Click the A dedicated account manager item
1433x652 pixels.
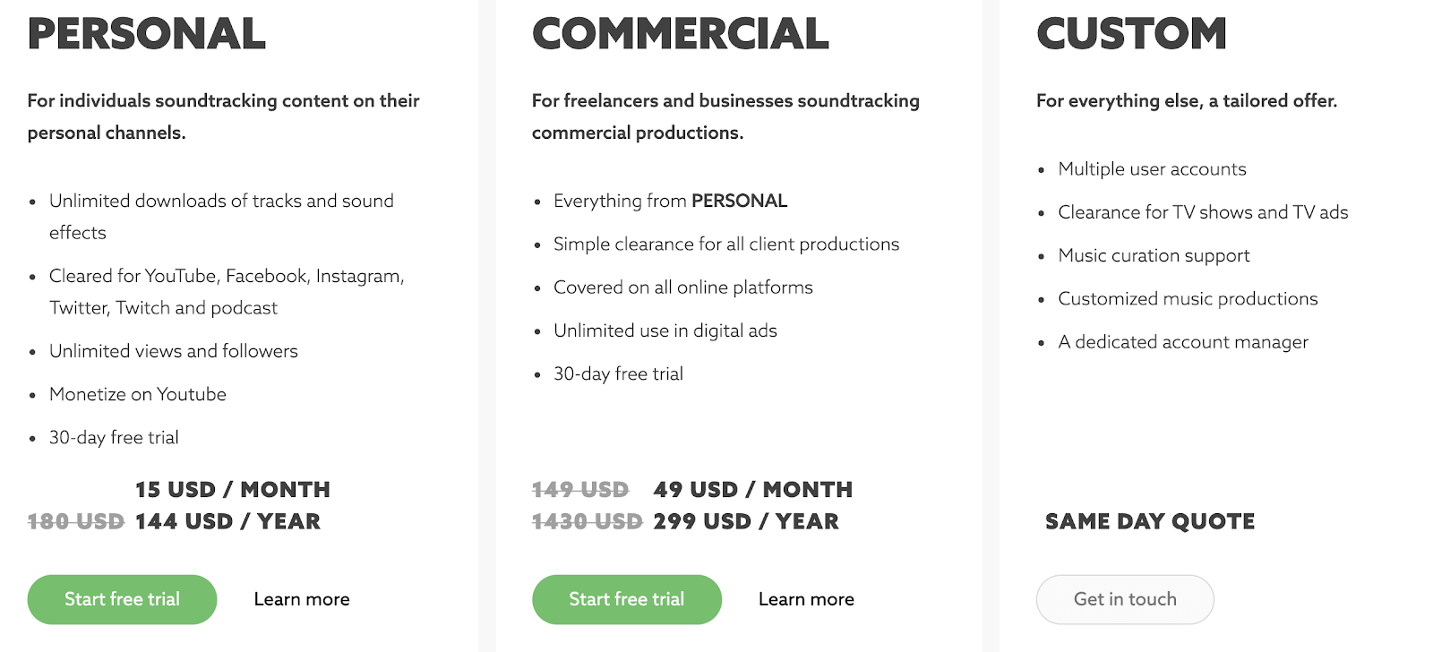coord(1183,342)
